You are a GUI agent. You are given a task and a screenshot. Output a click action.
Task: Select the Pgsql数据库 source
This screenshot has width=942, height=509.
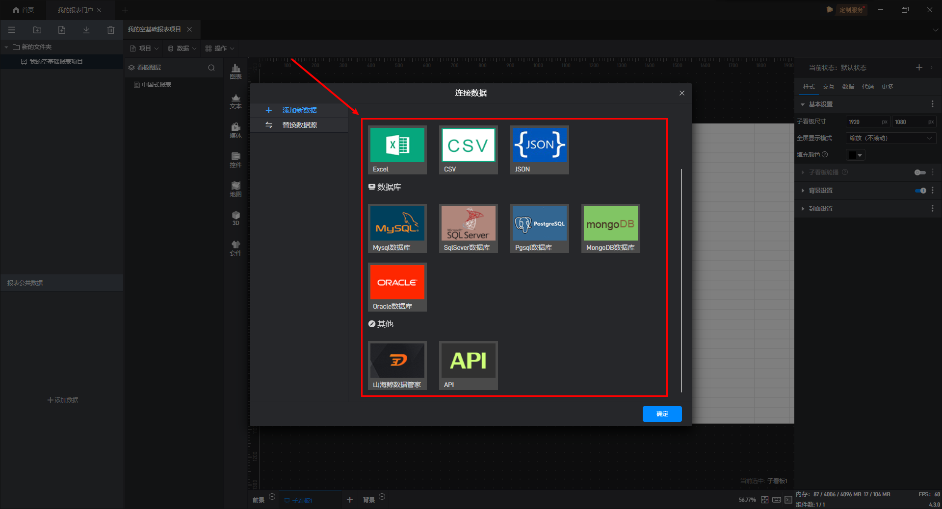[540, 228]
